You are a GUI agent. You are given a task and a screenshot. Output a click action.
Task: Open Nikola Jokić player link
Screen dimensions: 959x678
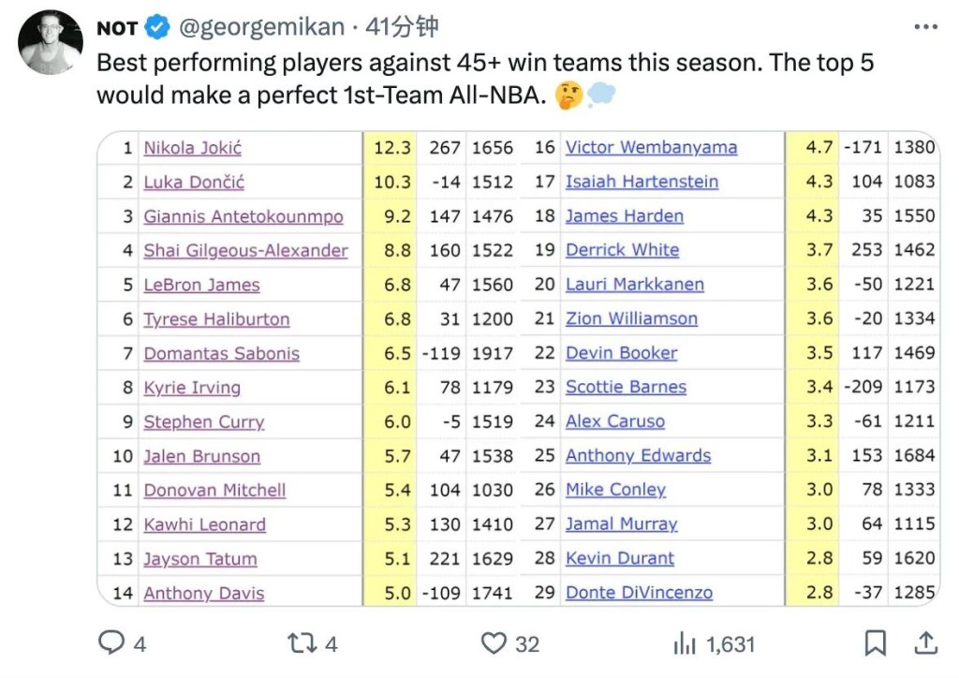coord(193,148)
